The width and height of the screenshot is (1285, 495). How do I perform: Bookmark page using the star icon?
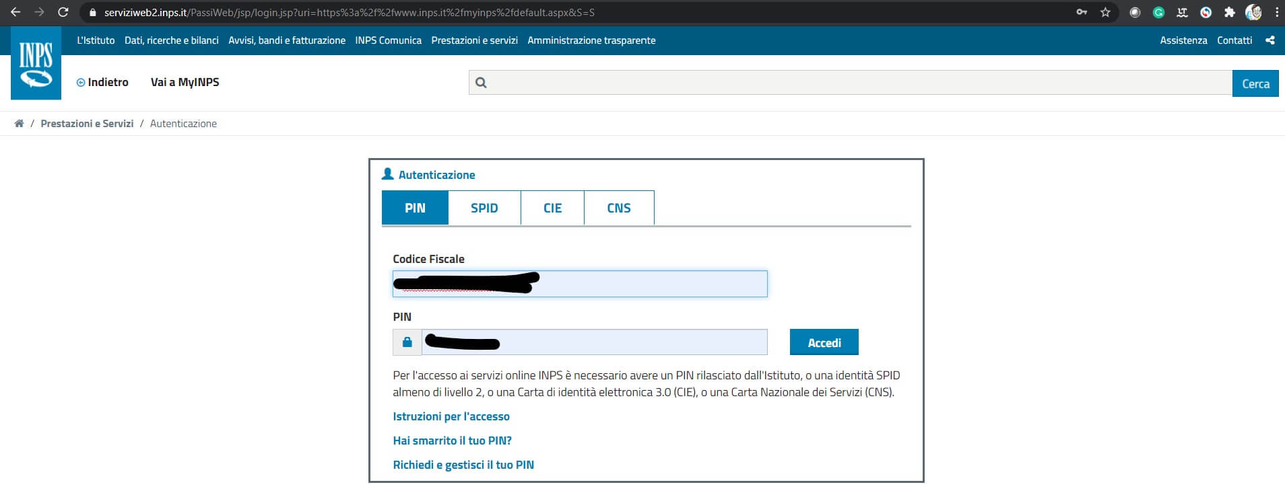[1105, 12]
